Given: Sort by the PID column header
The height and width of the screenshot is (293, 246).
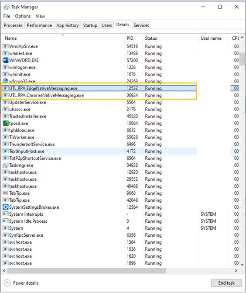Looking at the screenshot, I should pos(133,38).
